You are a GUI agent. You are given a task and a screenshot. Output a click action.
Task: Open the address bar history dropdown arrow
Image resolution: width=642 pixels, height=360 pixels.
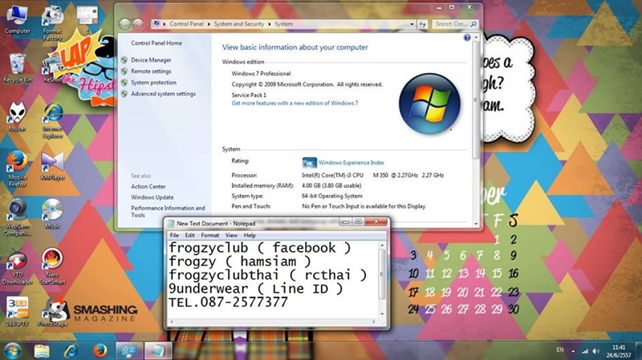[412, 24]
